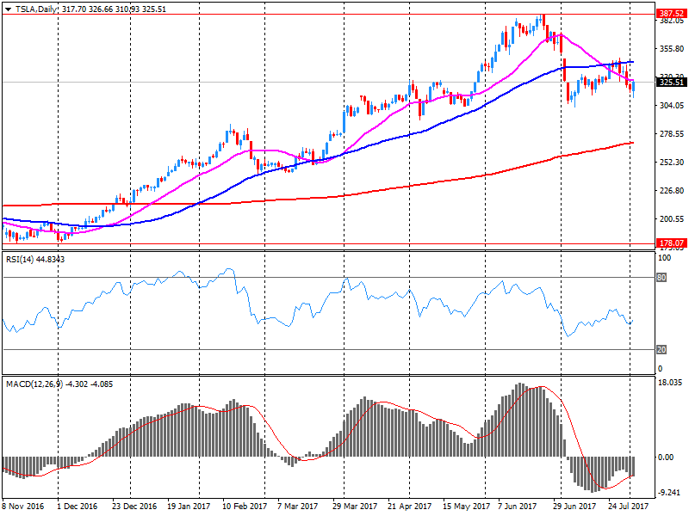Screen dimensions: 689x516
Task: Click the 278.55 price axis value
Action: click(x=672, y=134)
